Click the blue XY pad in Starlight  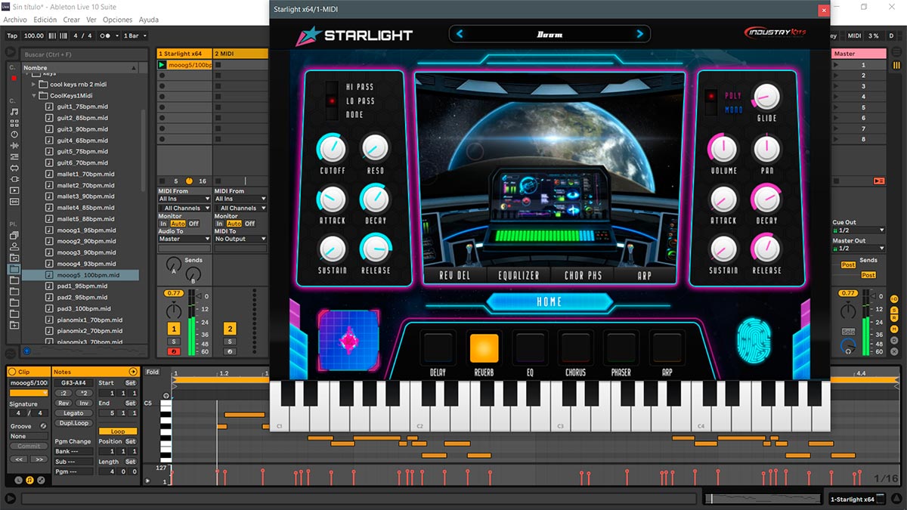348,340
